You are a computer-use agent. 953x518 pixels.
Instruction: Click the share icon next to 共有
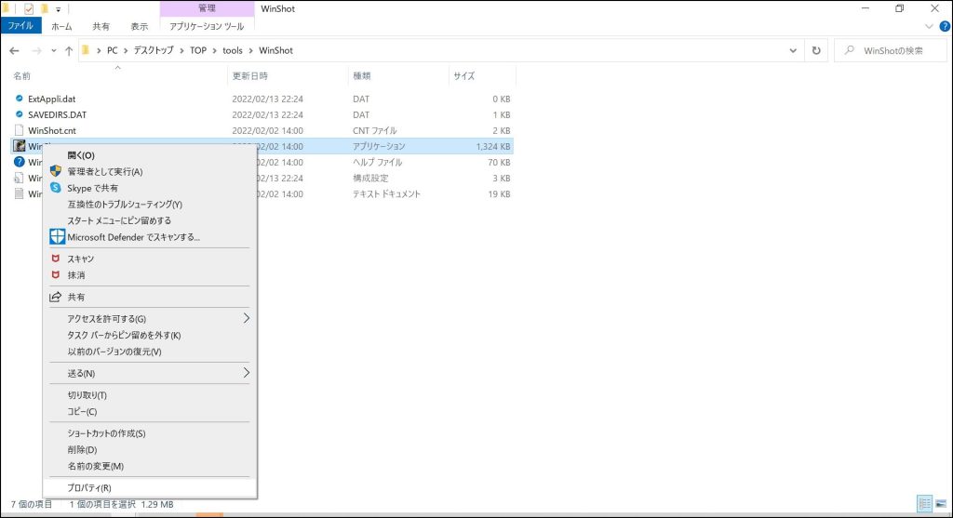(x=56, y=298)
